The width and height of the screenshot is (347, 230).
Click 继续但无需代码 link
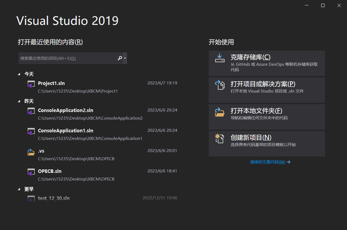pos(268,162)
